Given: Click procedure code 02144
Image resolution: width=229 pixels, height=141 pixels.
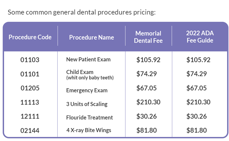Looking at the screenshot, I should [30, 131].
